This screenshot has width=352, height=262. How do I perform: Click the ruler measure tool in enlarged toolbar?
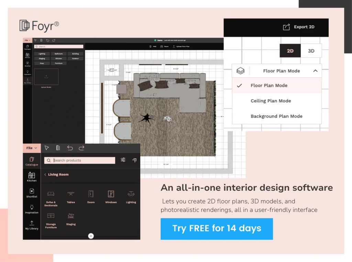(58, 148)
